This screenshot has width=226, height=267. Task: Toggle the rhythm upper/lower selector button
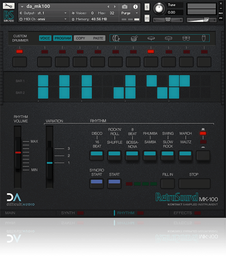[203, 155]
